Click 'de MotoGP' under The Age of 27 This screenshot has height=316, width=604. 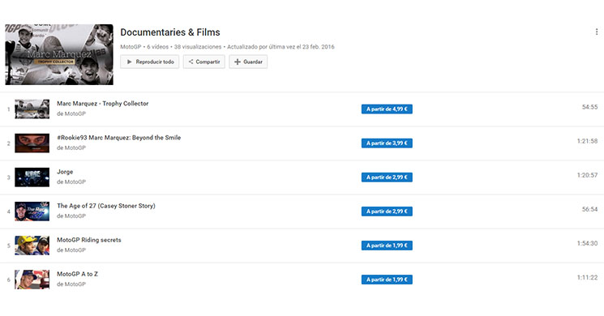pos(71,216)
